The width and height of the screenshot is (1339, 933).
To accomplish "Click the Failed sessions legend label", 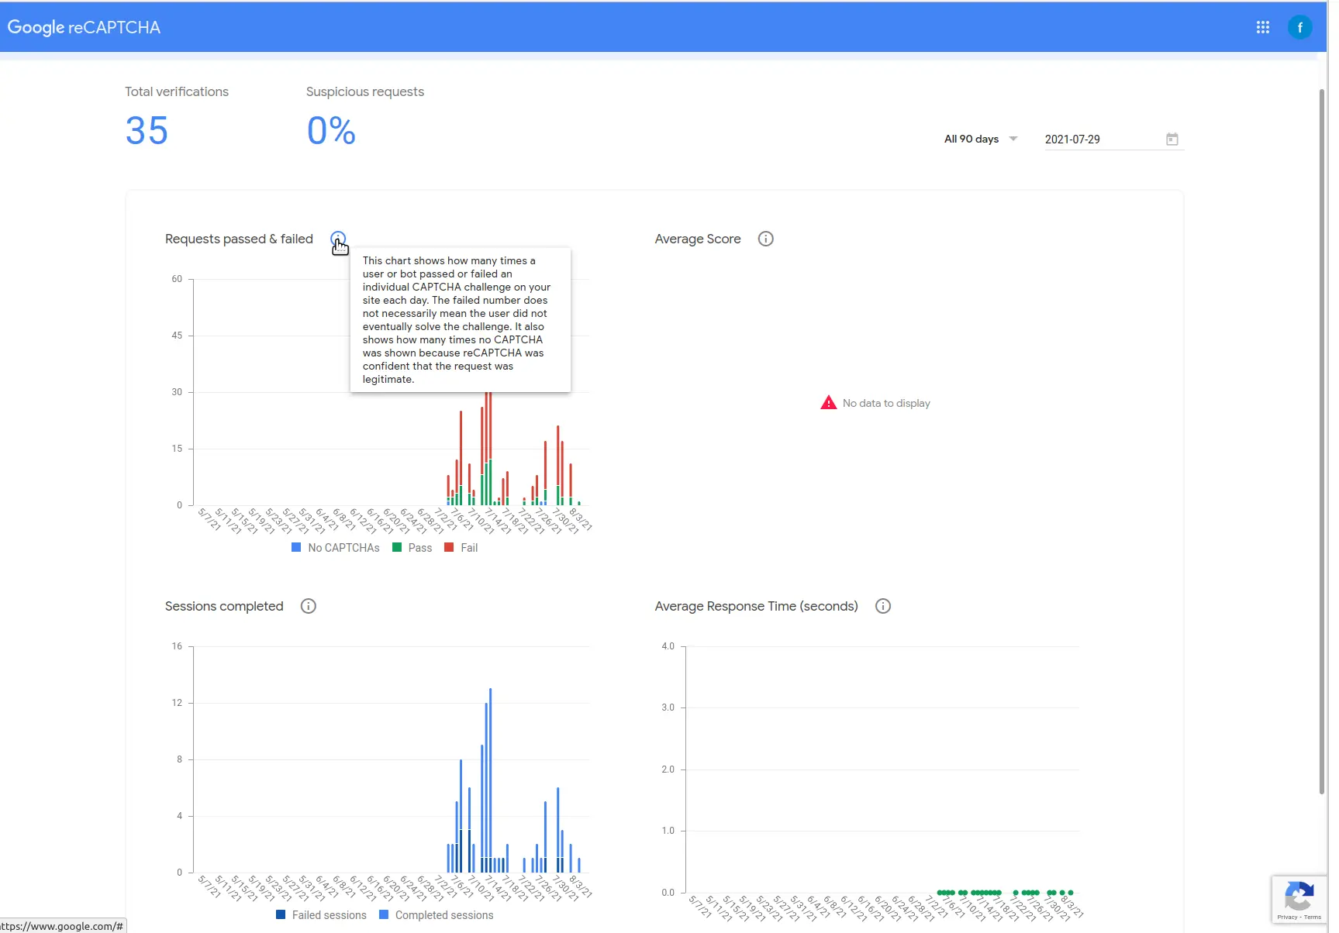I will (x=329, y=914).
